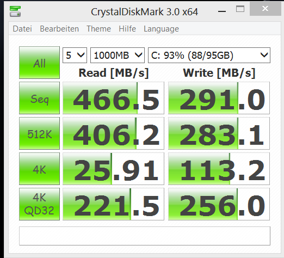This screenshot has width=284, height=258.
Task: Expand the 1000MB test size dropdown
Action: [x=118, y=56]
